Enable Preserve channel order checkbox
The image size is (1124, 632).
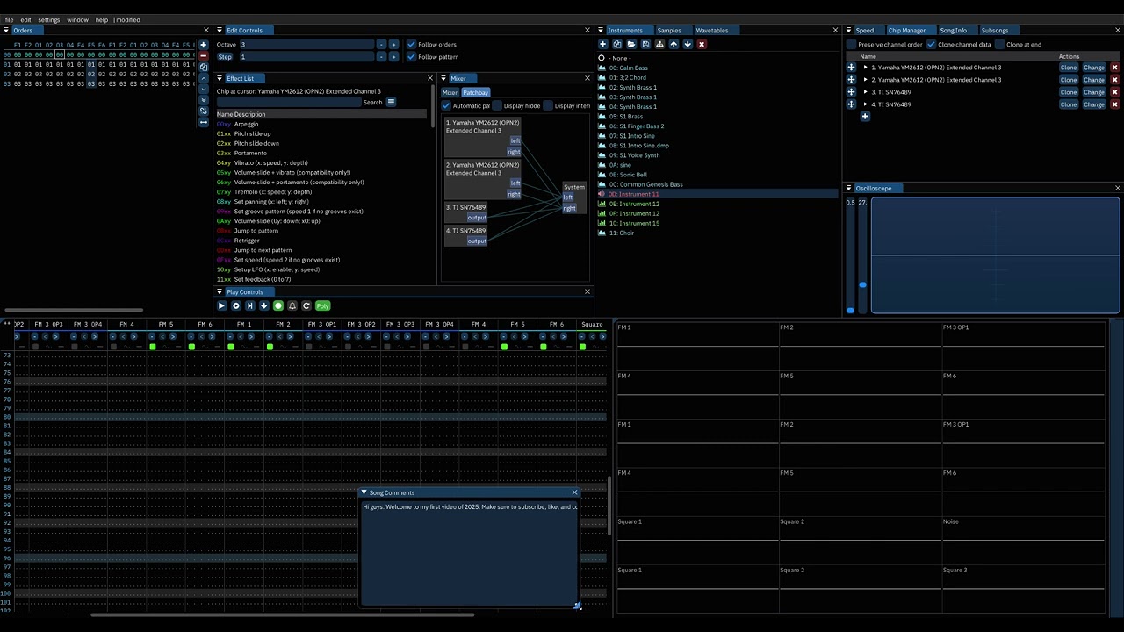(851, 45)
